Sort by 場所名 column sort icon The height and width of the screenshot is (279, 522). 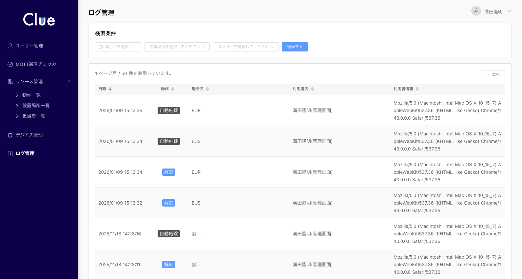coord(207,89)
